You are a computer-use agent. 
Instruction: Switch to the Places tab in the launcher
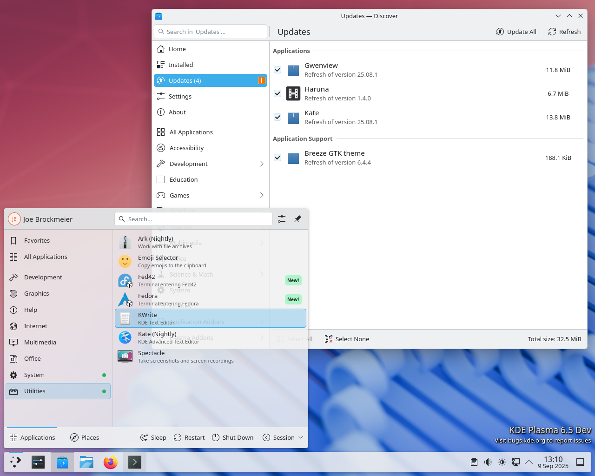coord(85,437)
